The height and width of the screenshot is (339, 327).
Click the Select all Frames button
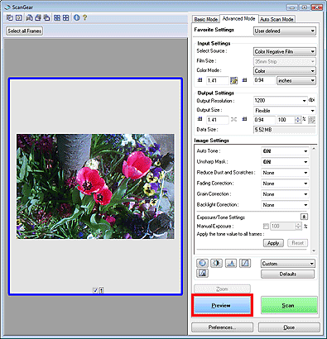(25, 31)
